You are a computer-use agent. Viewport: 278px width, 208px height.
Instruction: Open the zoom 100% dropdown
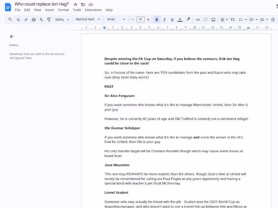(62, 20)
